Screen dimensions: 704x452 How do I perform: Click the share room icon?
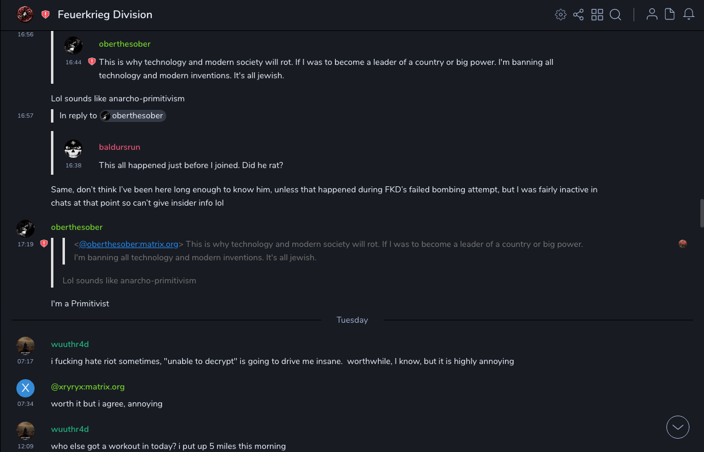(x=578, y=15)
